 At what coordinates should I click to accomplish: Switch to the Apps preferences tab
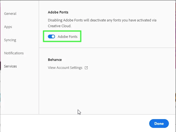click(8, 27)
